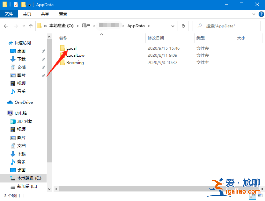Switch to the 查看 ribbon tab

tap(63, 14)
